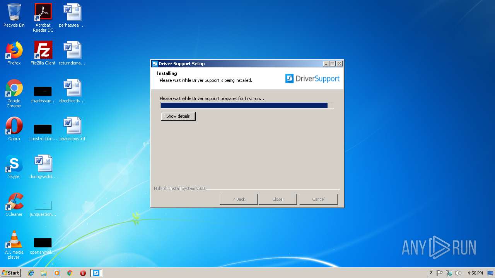The width and height of the screenshot is (495, 278).
Task: Click the network tray icon
Action: pos(449,273)
